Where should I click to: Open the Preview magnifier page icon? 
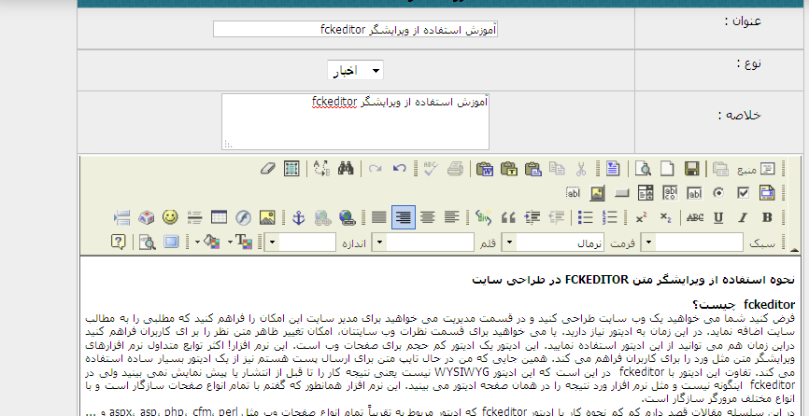point(643,168)
